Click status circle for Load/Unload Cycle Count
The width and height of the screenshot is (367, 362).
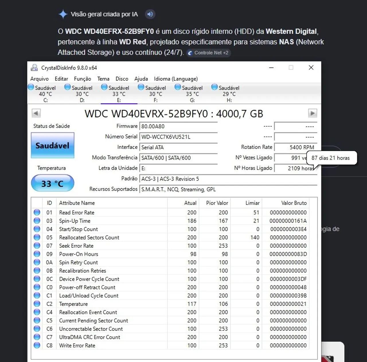pyautogui.click(x=37, y=295)
